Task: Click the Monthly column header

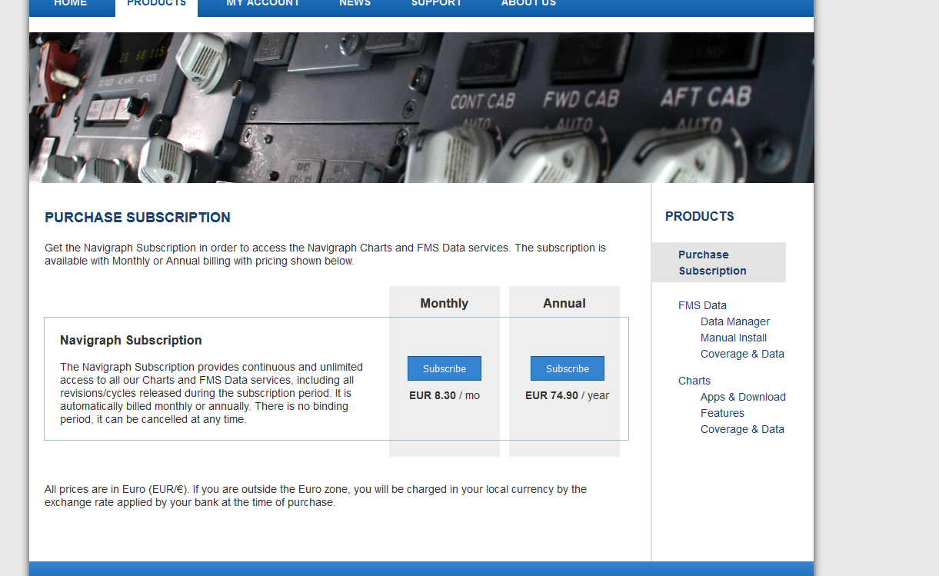Action: point(445,303)
